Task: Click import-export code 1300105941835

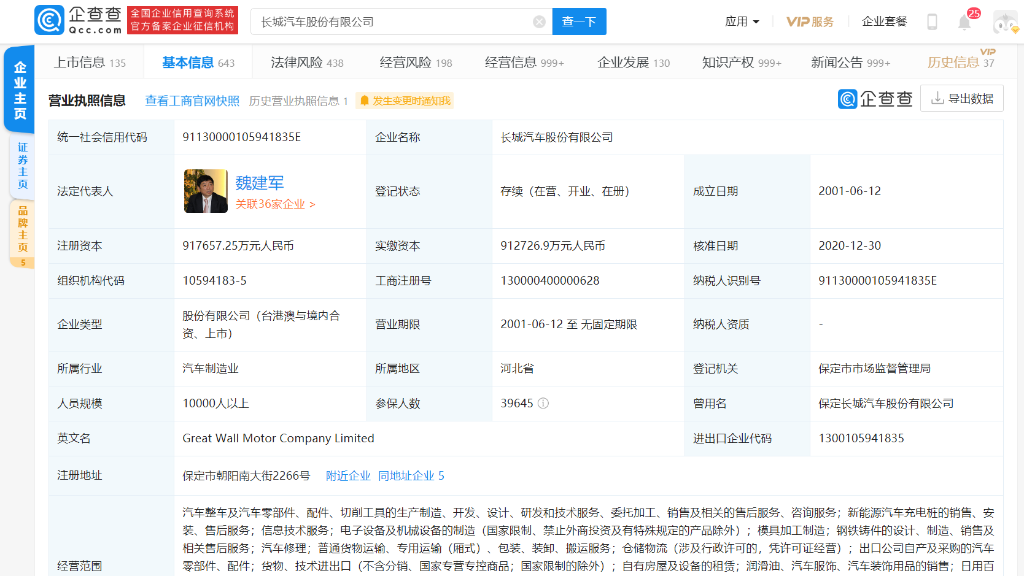Action: click(861, 439)
